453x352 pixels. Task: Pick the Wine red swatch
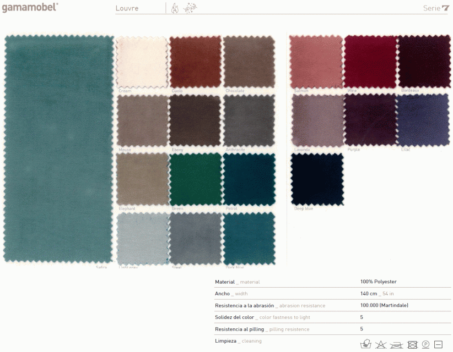click(x=370, y=62)
